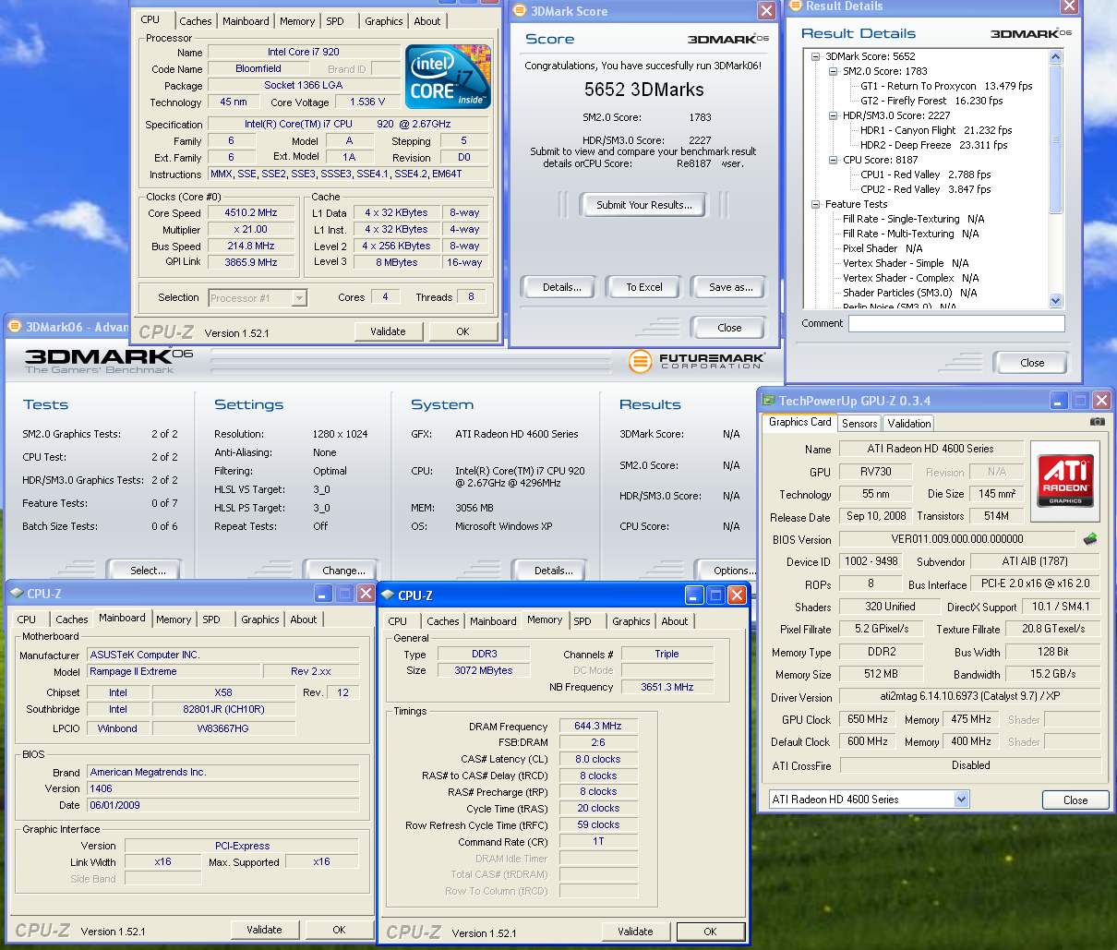Click the TechPowerUp GPU-Z title bar icon

coord(768,401)
